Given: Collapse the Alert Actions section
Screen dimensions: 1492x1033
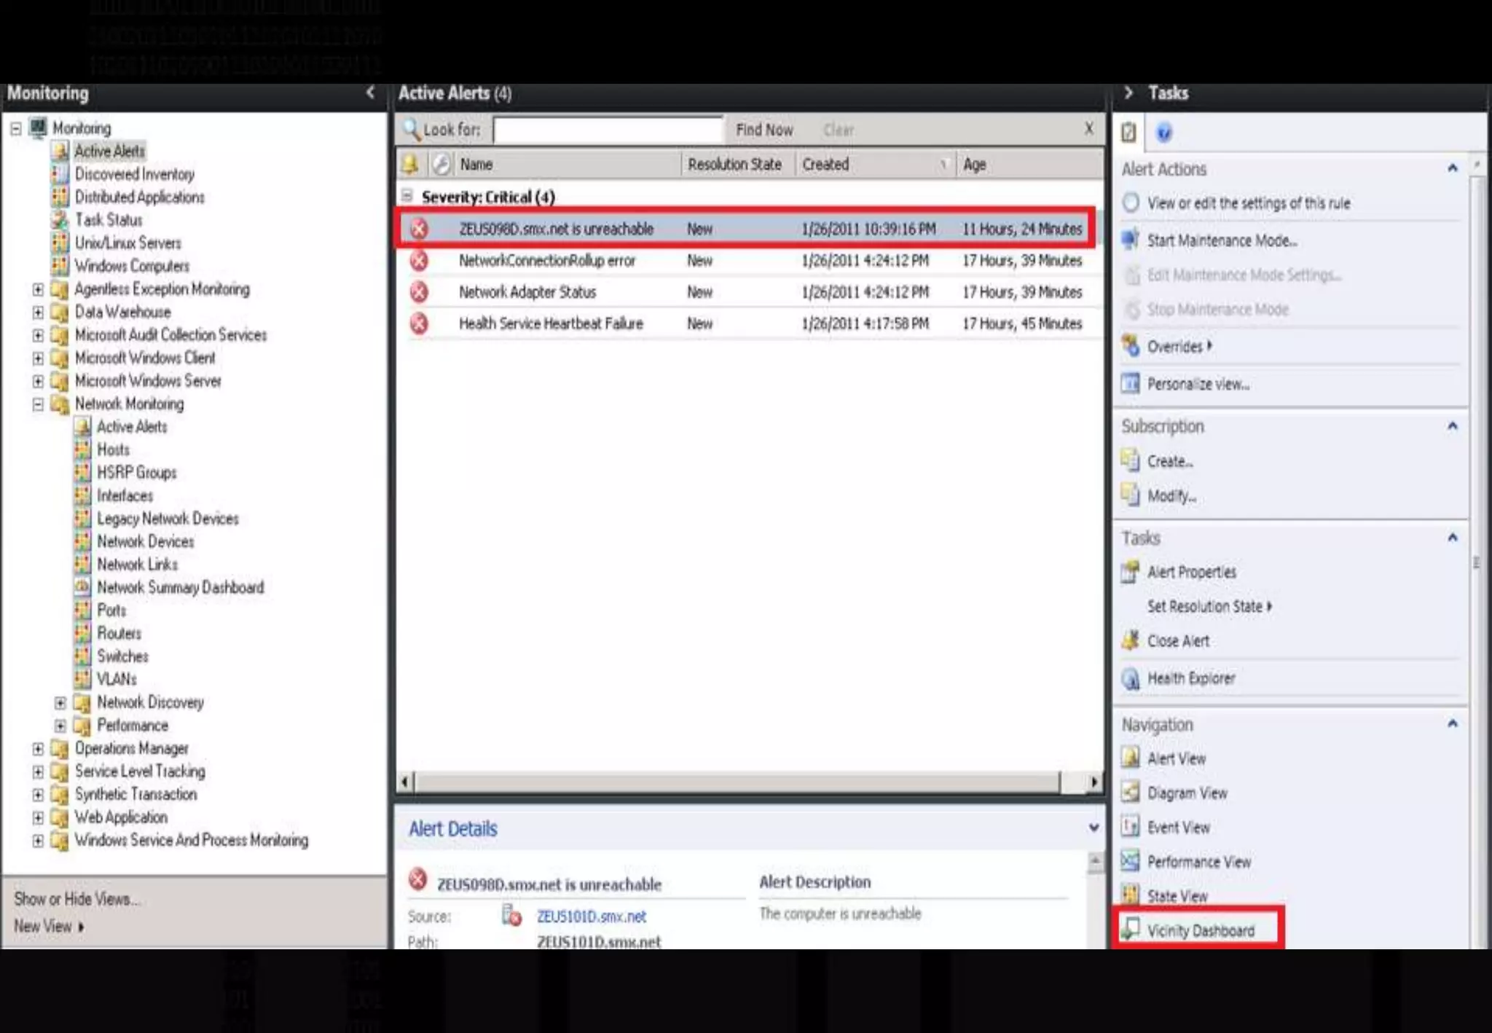Looking at the screenshot, I should tap(1452, 168).
